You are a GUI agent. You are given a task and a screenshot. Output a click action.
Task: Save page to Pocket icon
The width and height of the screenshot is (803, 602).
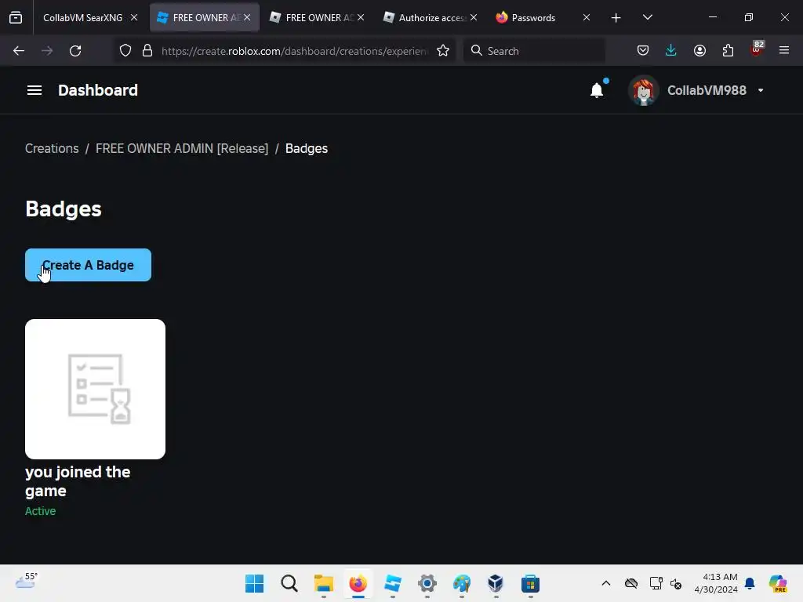coord(643,51)
